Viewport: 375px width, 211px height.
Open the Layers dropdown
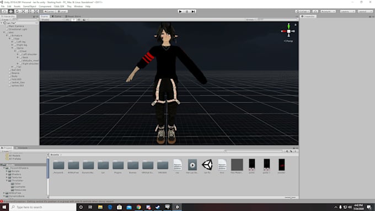[x=347, y=11]
